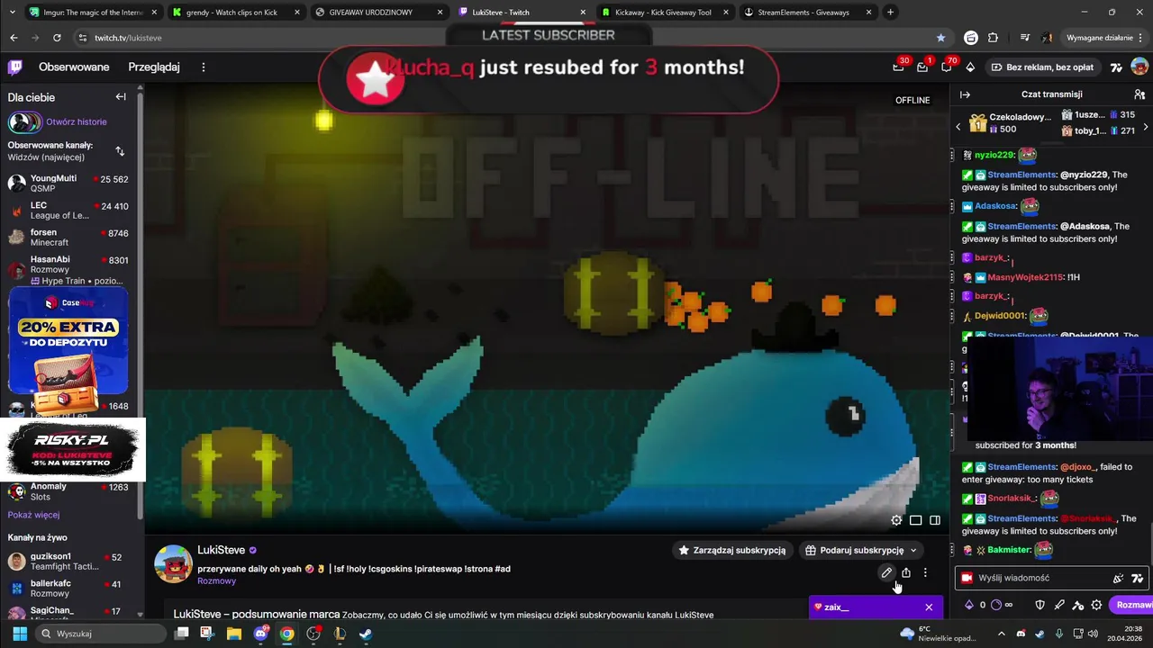Switch to grendy Kick clips tab
The height and width of the screenshot is (648, 1153).
[235, 13]
